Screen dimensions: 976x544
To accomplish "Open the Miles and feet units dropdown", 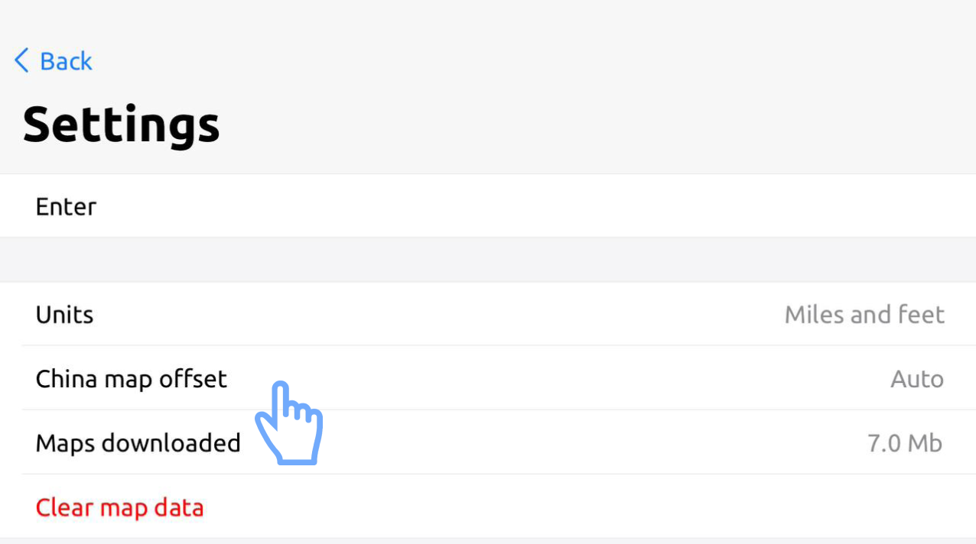I will click(x=864, y=315).
